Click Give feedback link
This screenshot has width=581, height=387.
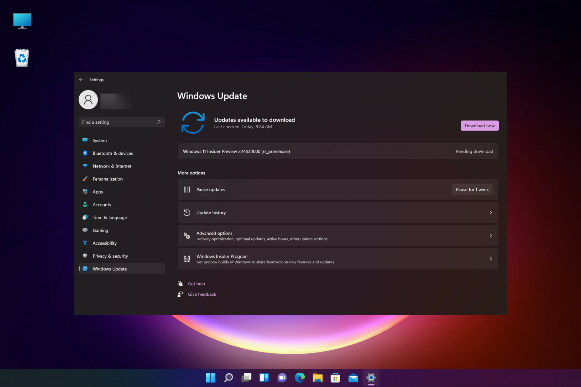[202, 294]
